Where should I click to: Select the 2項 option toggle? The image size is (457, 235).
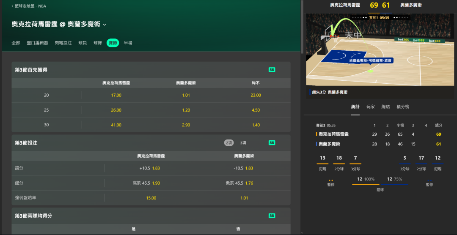pyautogui.click(x=229, y=143)
